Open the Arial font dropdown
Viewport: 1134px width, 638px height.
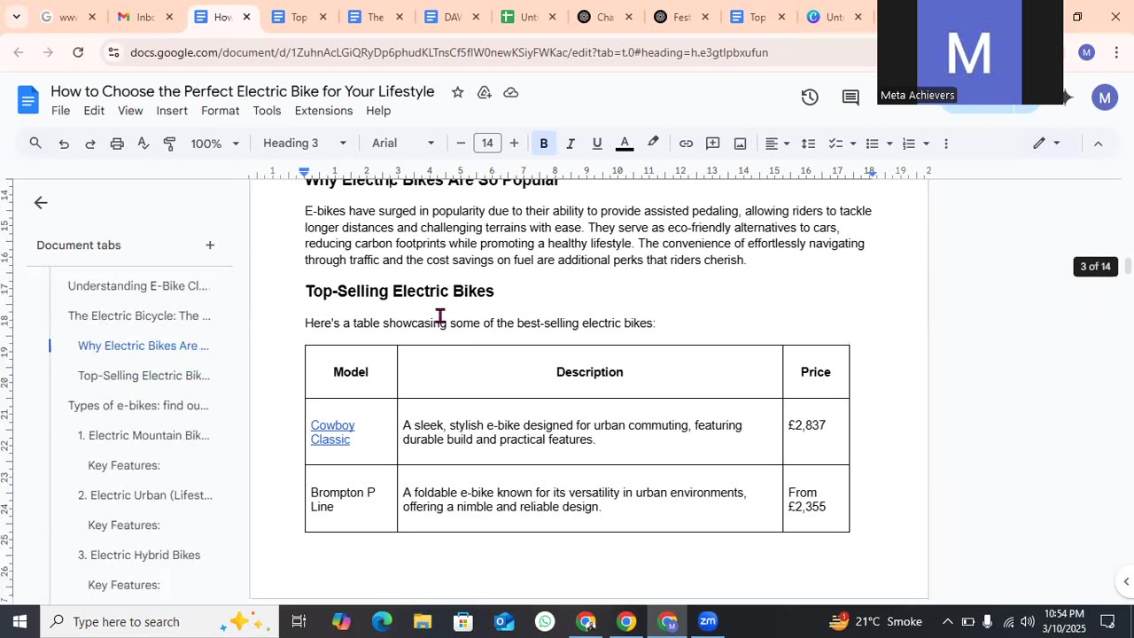(x=403, y=144)
